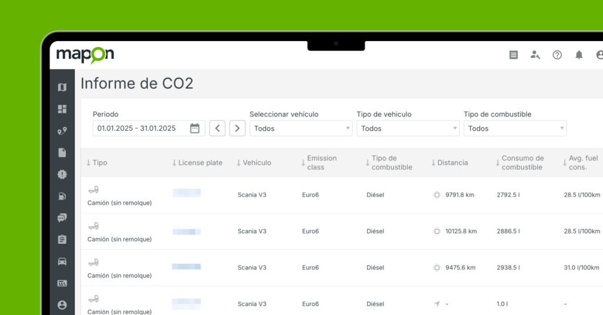Open the fuel pump icon in sidebar
Image resolution: width=603 pixels, height=315 pixels.
pos(62,196)
